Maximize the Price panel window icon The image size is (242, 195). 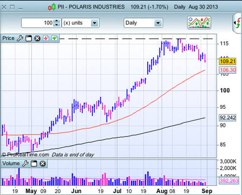29,38
